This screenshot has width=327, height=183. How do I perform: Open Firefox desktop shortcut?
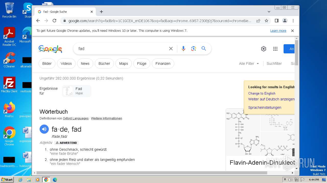(x=9, y=110)
